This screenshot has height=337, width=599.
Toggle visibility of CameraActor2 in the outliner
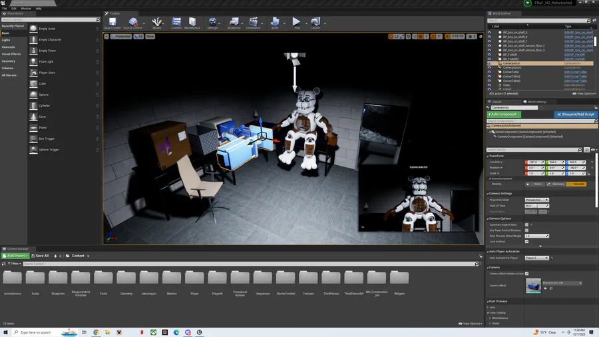489,68
